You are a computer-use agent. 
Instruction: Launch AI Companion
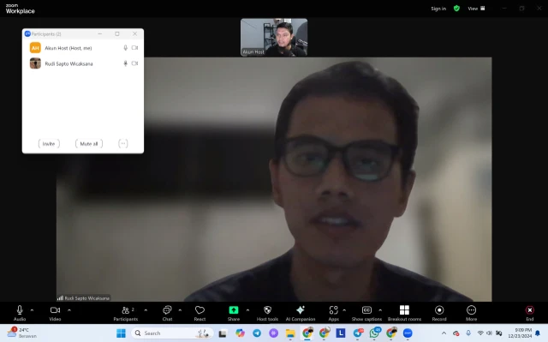click(301, 313)
